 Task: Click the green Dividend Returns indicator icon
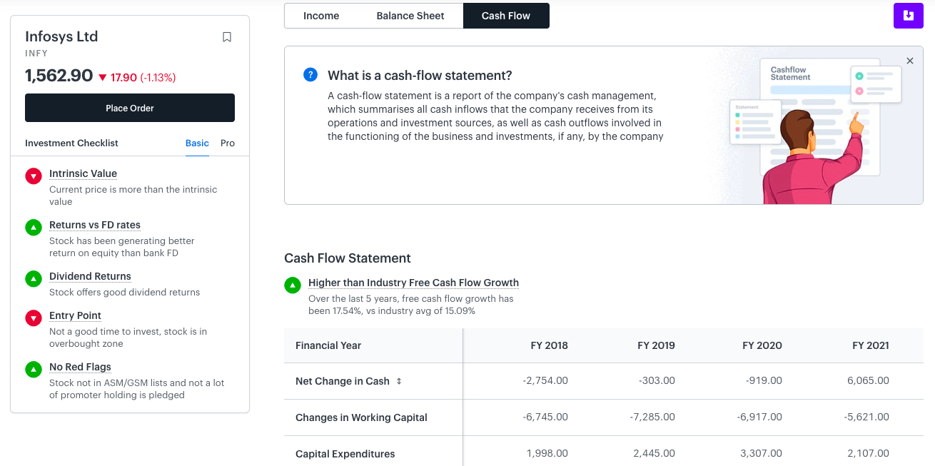point(34,279)
